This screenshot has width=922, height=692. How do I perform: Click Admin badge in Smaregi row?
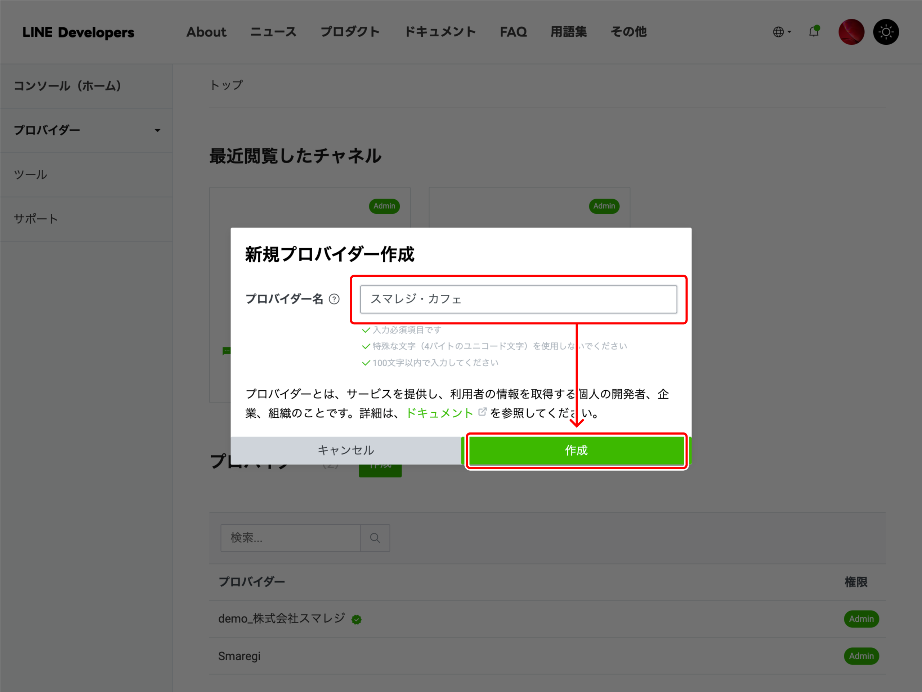pos(861,656)
